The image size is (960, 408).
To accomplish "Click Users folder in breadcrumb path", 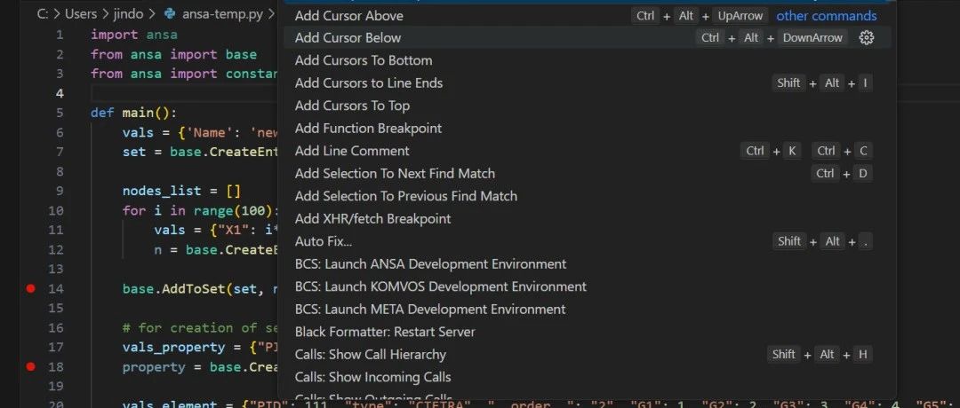I will pos(81,14).
